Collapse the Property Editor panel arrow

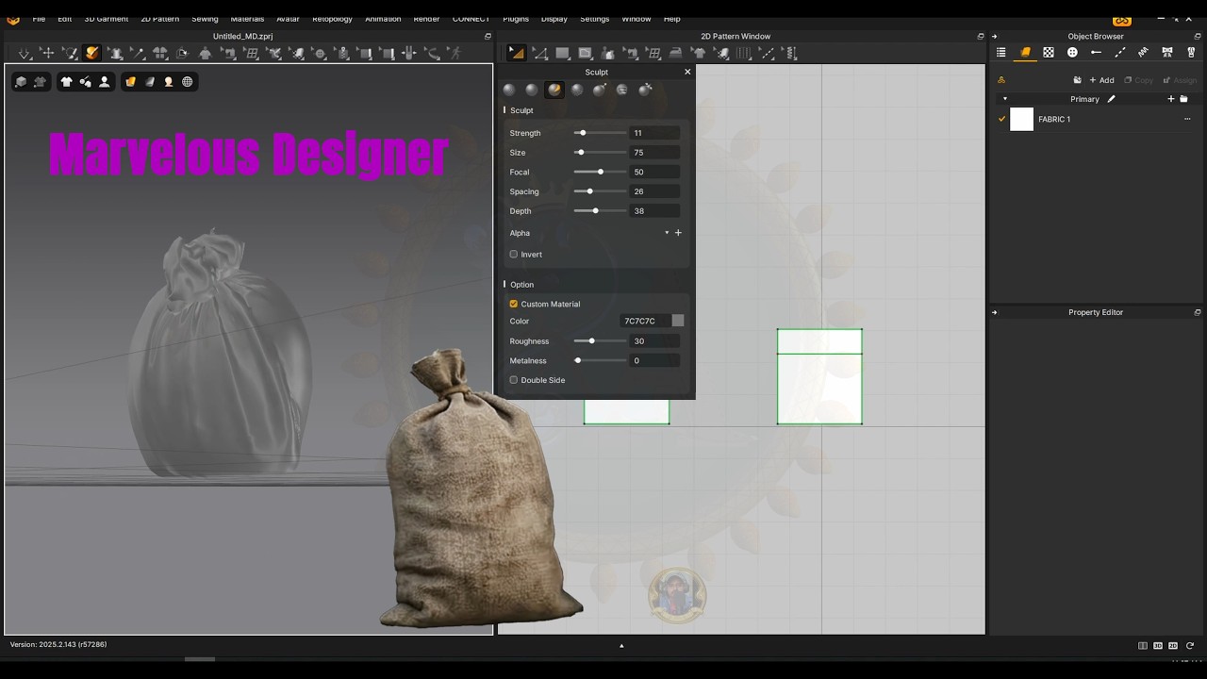(x=994, y=312)
